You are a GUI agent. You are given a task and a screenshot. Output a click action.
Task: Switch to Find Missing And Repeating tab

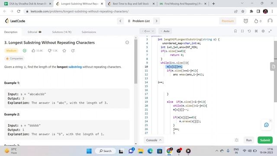click(x=183, y=3)
